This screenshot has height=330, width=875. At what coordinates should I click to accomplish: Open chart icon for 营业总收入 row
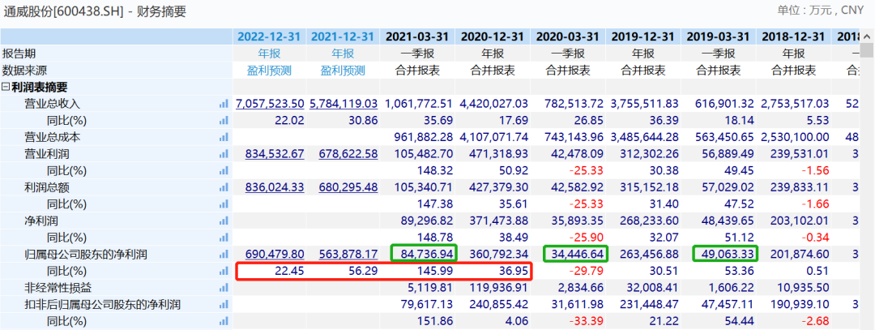[x=224, y=103]
